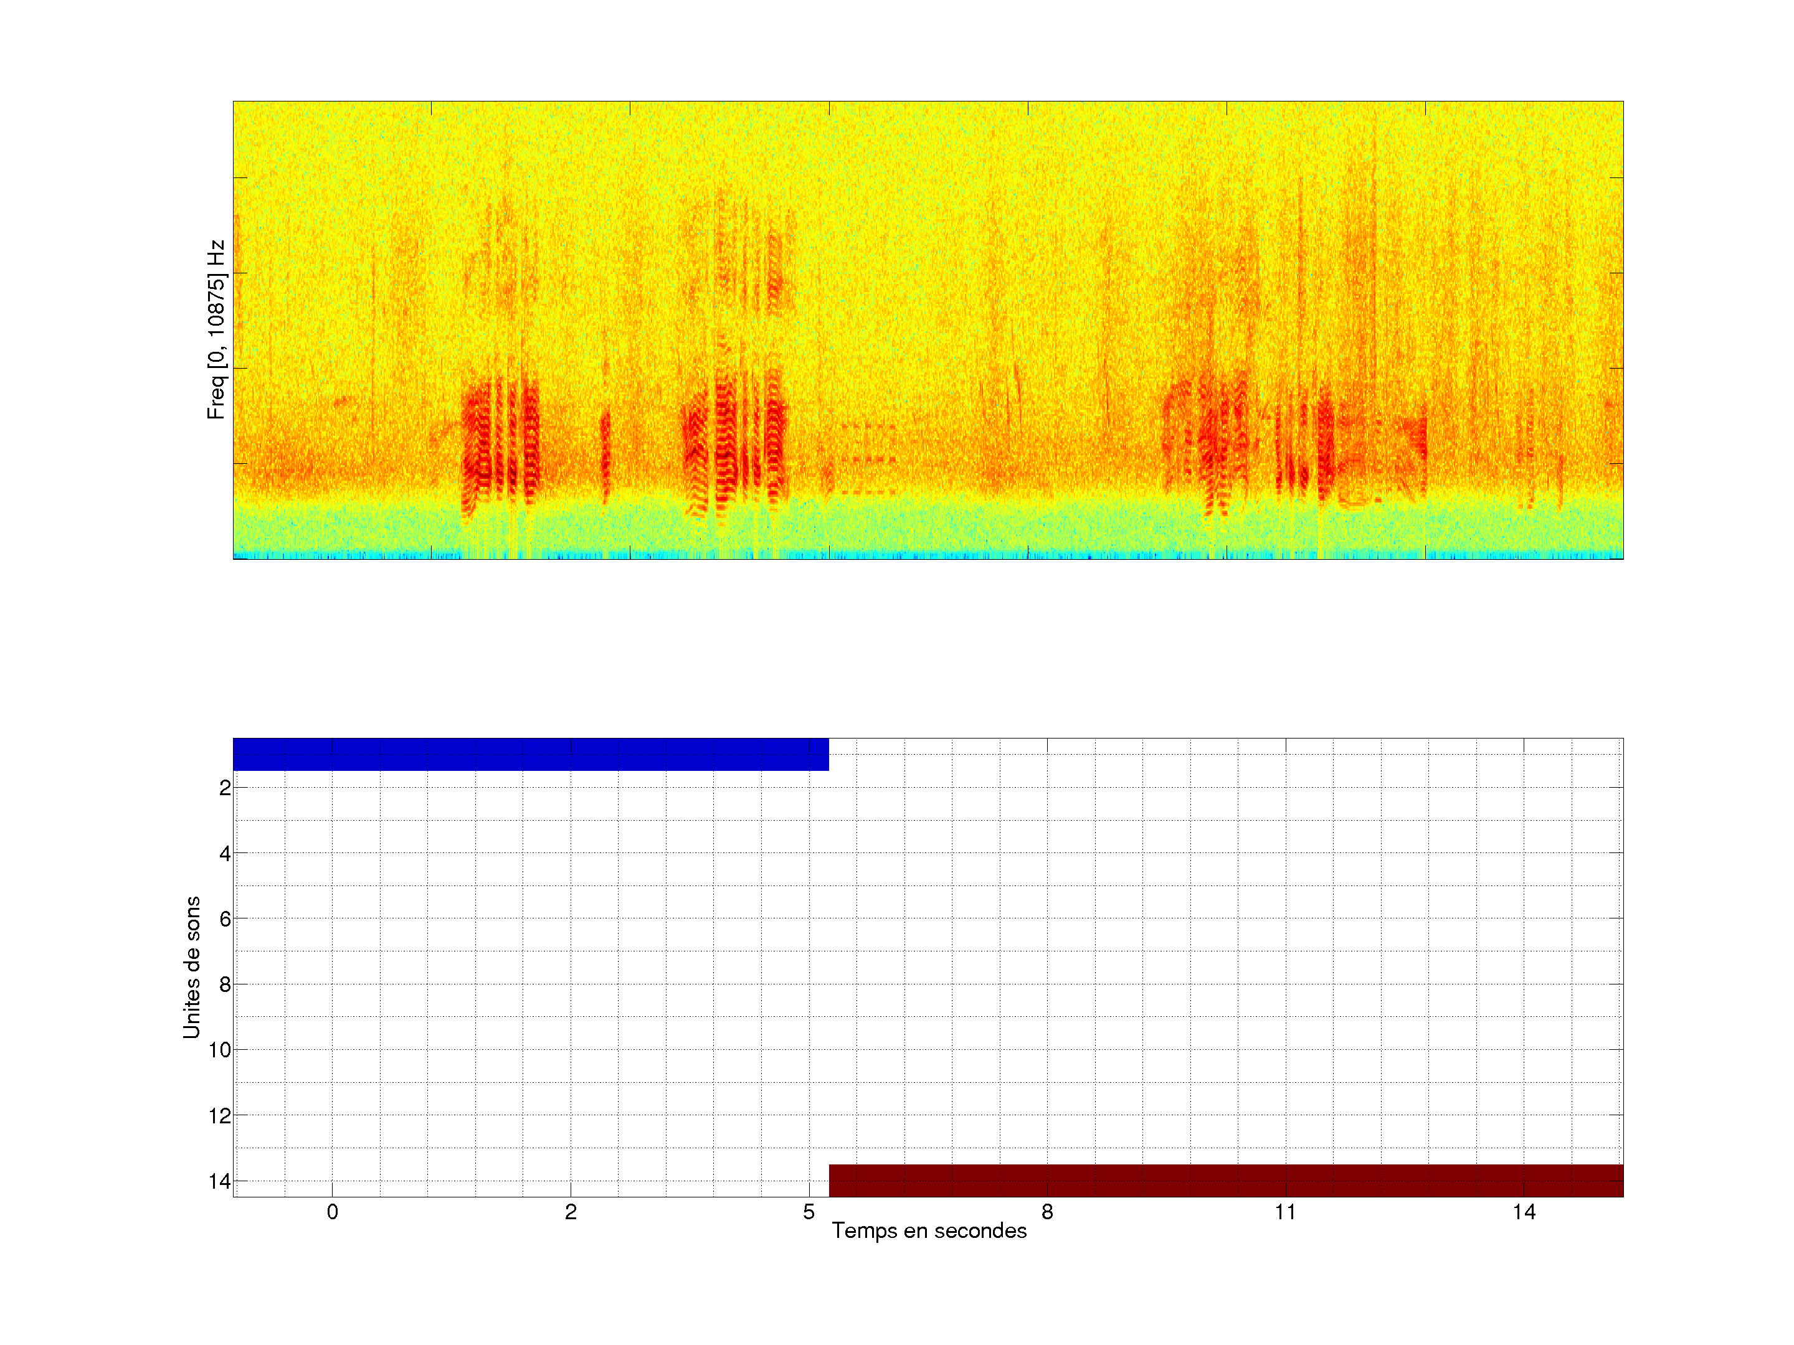Click the y-axis tick label '8'
This screenshot has height=1345, width=1794.
click(225, 985)
